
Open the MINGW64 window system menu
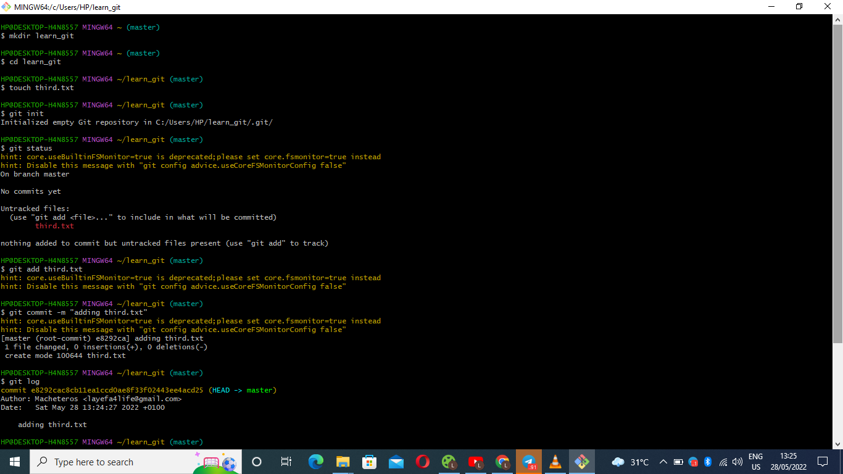tap(7, 7)
